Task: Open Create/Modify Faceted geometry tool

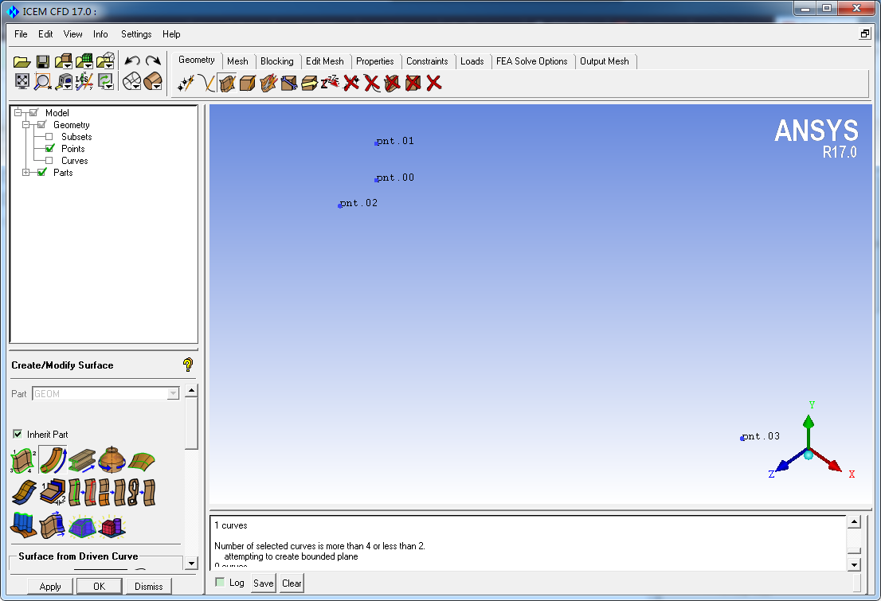Action: click(x=268, y=84)
